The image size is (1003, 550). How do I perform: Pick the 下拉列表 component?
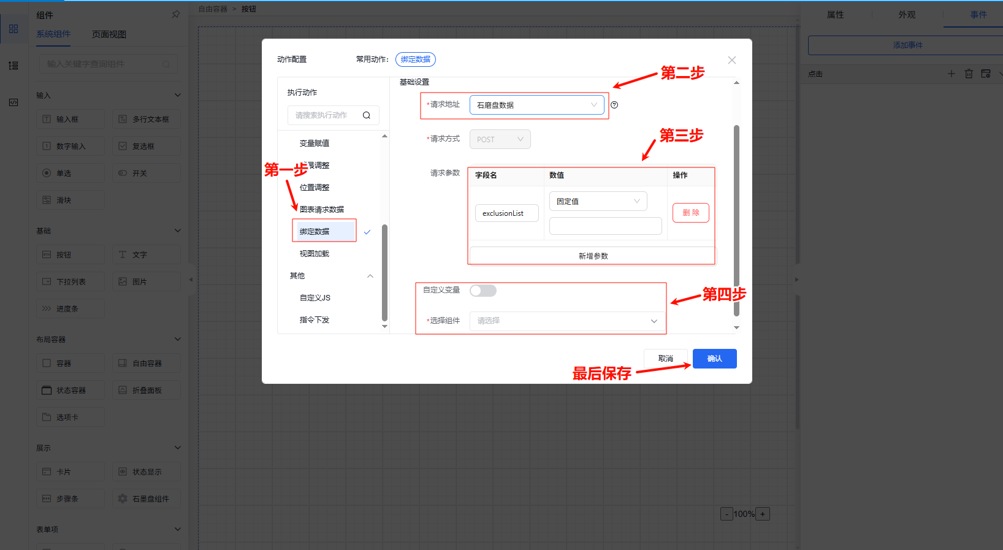71,281
